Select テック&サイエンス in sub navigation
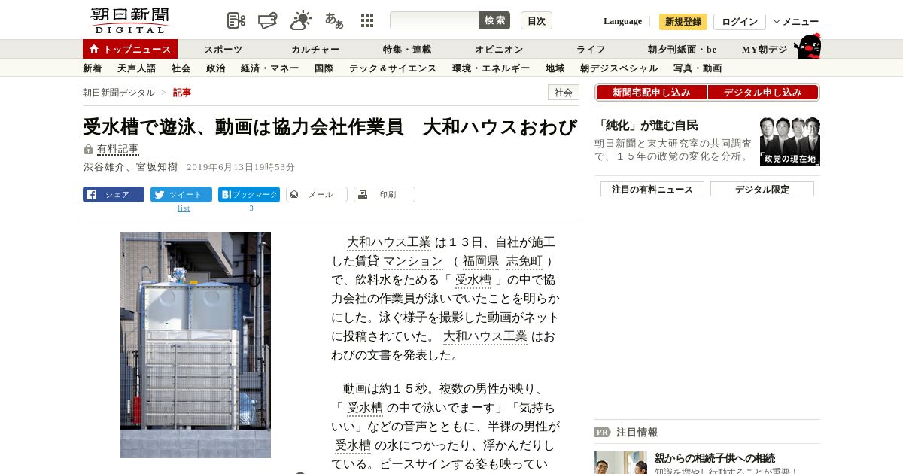903x474 pixels. point(393,68)
